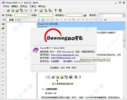Click the Save floppy disk toolbar icon
Viewport: 127px width, 100px height.
coord(26,10)
